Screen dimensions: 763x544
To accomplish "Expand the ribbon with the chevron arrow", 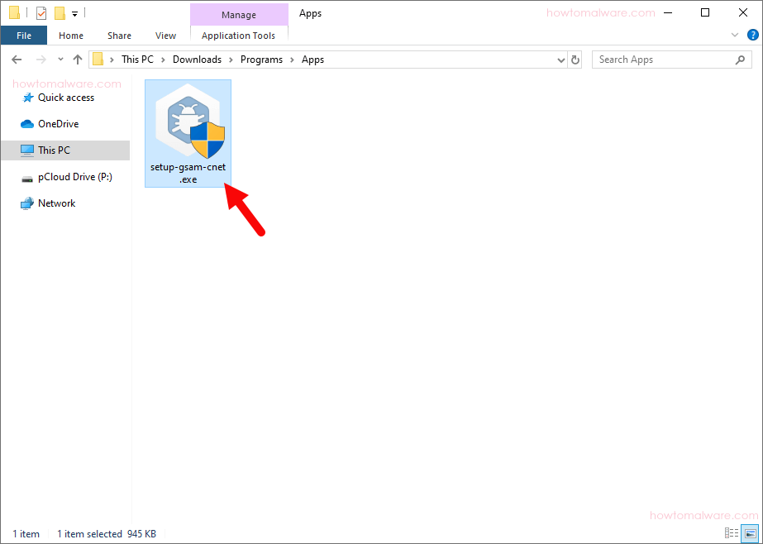I will (734, 35).
